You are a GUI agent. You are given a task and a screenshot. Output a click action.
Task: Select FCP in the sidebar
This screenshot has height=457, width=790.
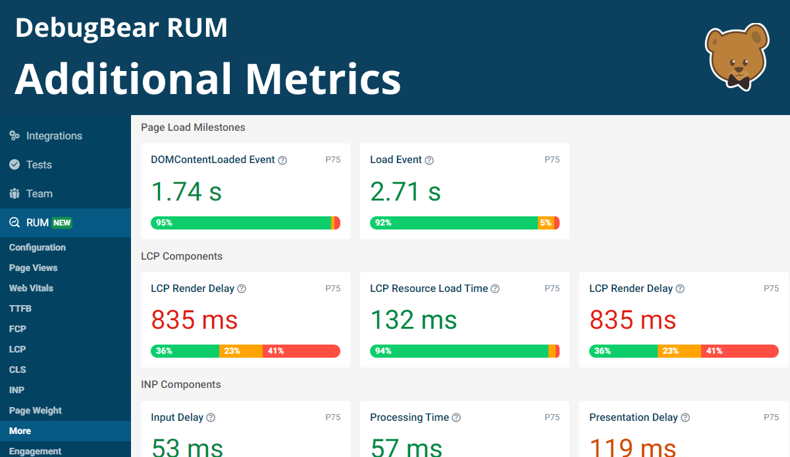click(x=18, y=329)
